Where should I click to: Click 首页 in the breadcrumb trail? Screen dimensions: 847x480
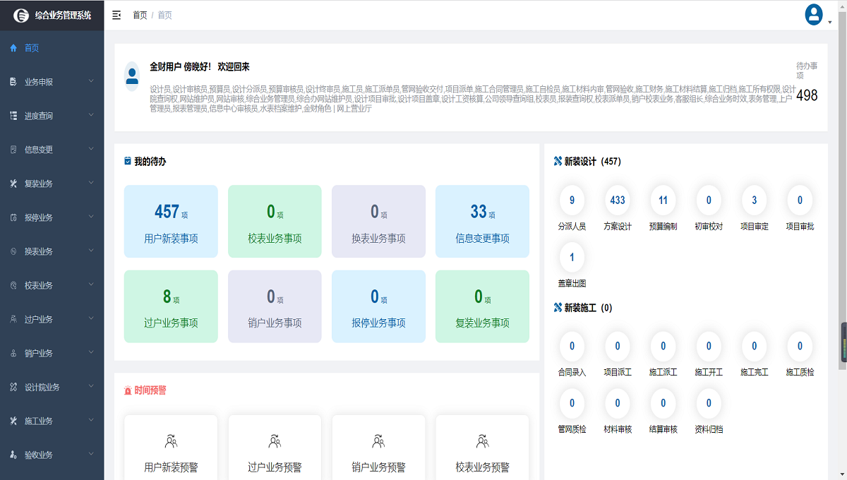pyautogui.click(x=139, y=14)
